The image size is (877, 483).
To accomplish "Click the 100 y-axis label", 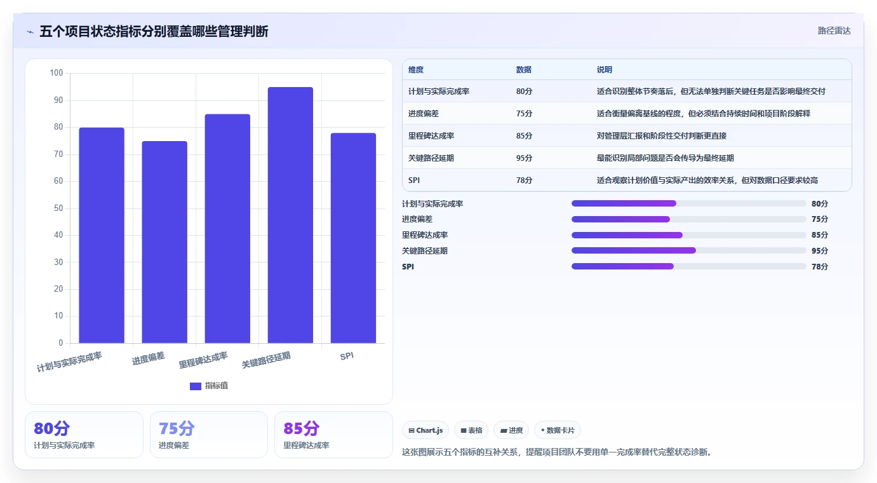I will click(57, 73).
